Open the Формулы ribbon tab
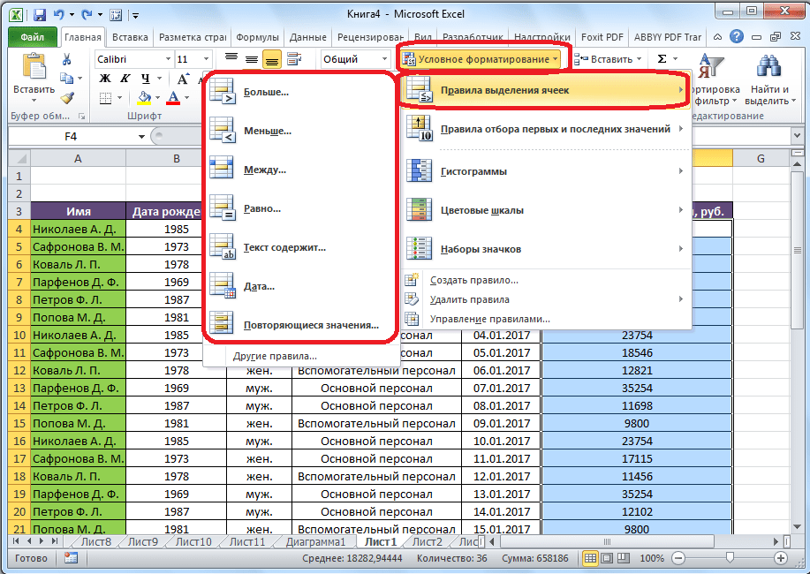This screenshot has height=574, width=810. pos(258,37)
